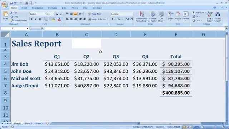Switch to the Page Layout tab
This screenshot has width=229, height=129.
pyautogui.click(x=38, y=8)
